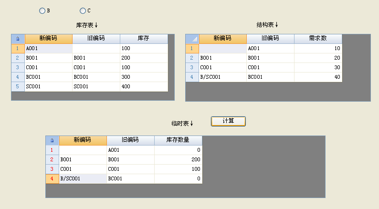Click 需求数 cell with value 40
Screen dimensions: 379x209
(x=318, y=77)
